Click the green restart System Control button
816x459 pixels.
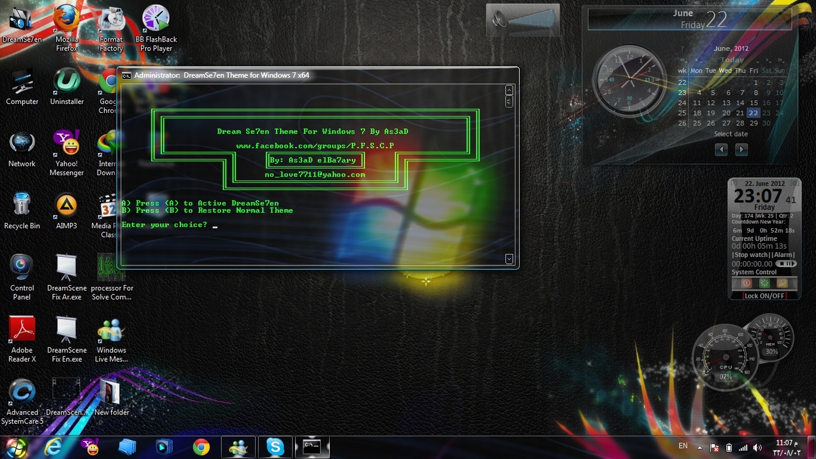(x=764, y=282)
